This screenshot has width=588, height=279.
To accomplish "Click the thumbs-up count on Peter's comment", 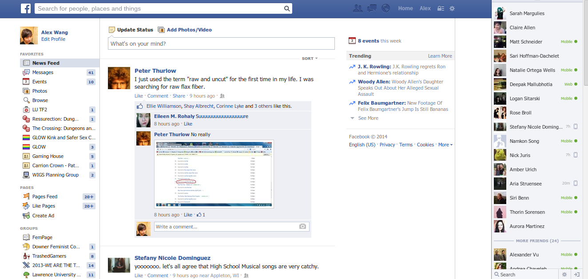I will pos(201,215).
